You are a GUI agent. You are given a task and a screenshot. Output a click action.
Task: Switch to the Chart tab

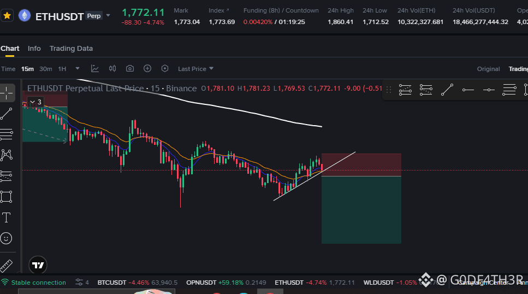(x=10, y=49)
